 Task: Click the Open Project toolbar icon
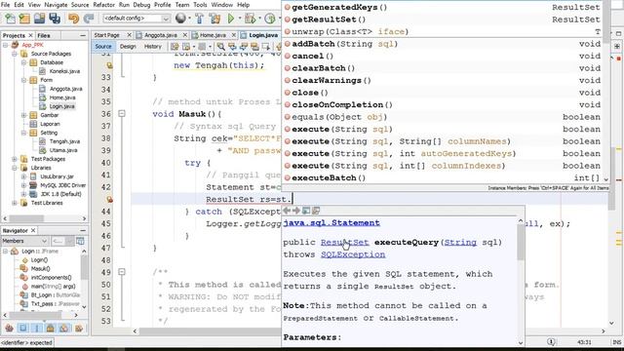(39, 19)
